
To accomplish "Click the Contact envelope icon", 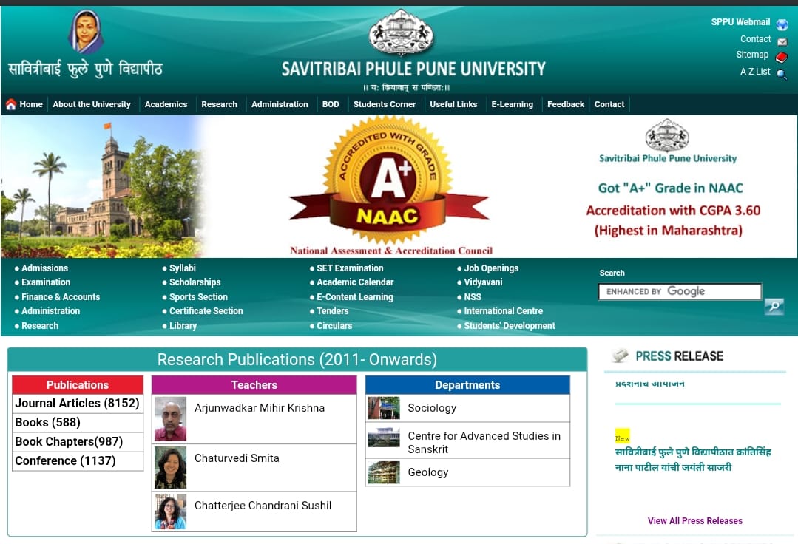I will 782,41.
